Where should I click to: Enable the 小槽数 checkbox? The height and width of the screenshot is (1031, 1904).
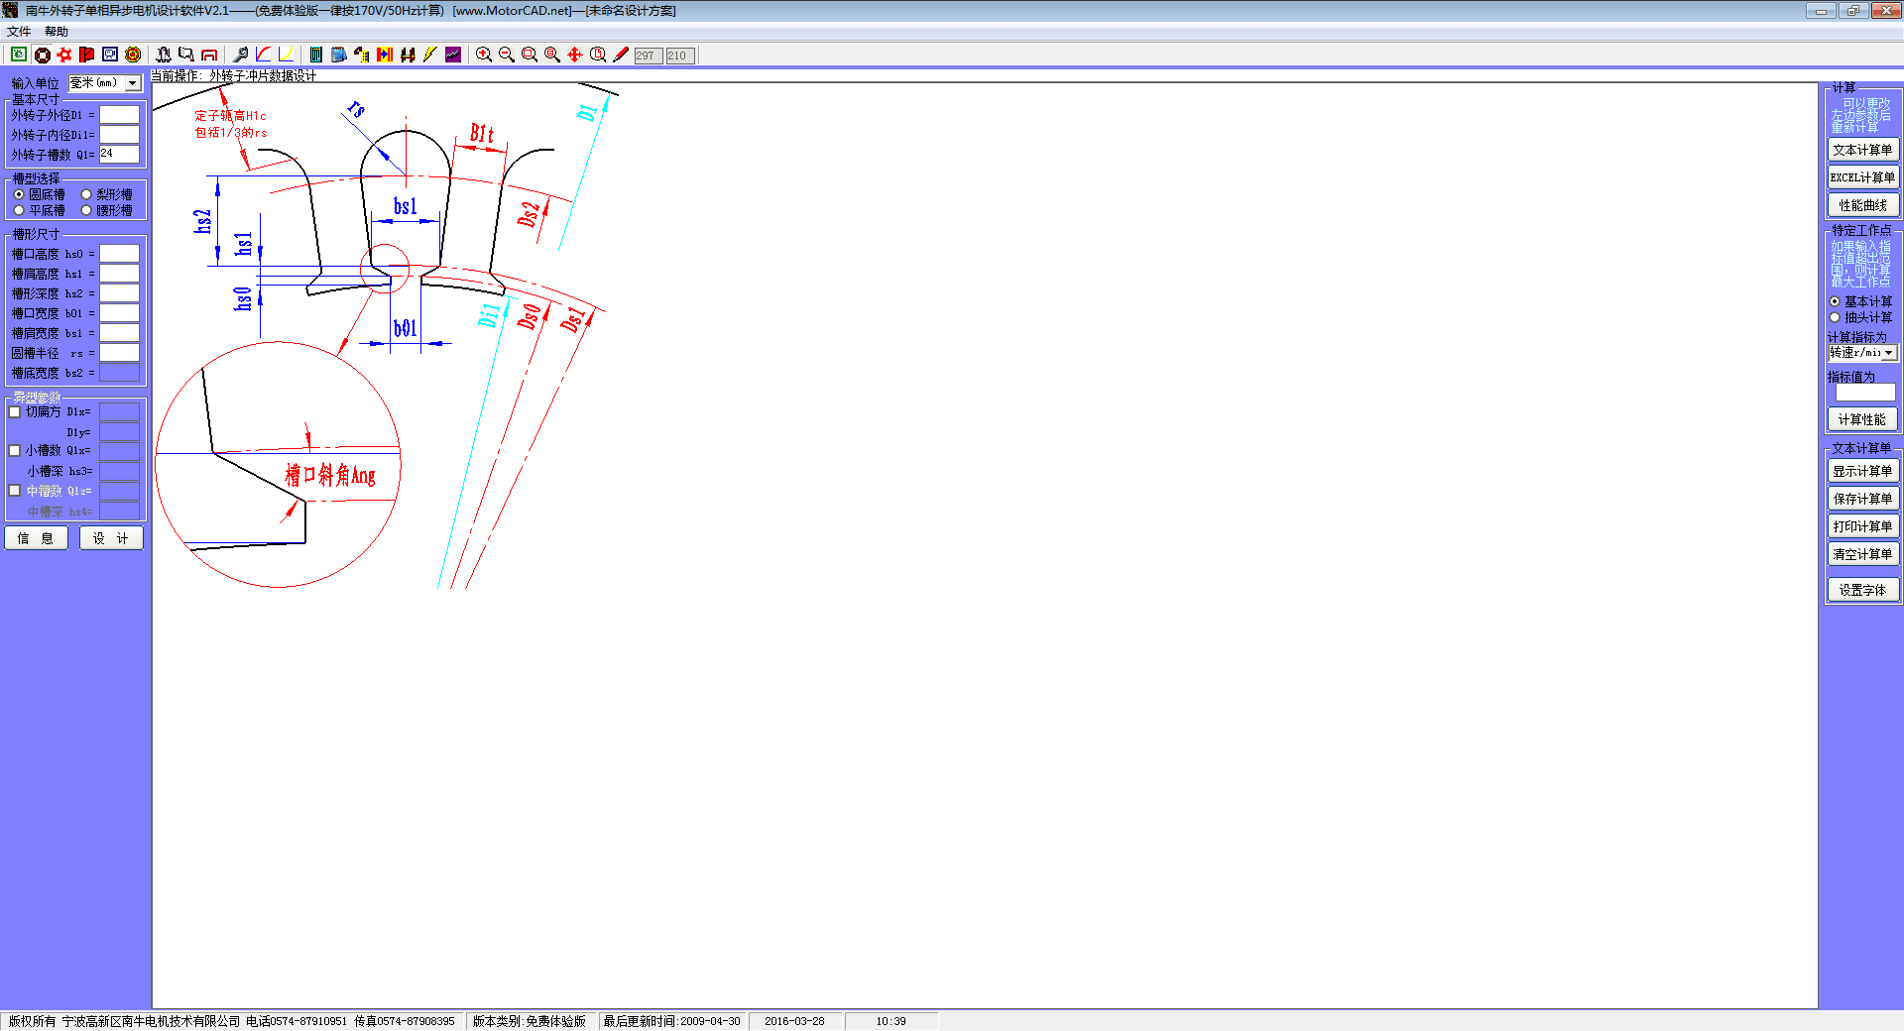(15, 451)
